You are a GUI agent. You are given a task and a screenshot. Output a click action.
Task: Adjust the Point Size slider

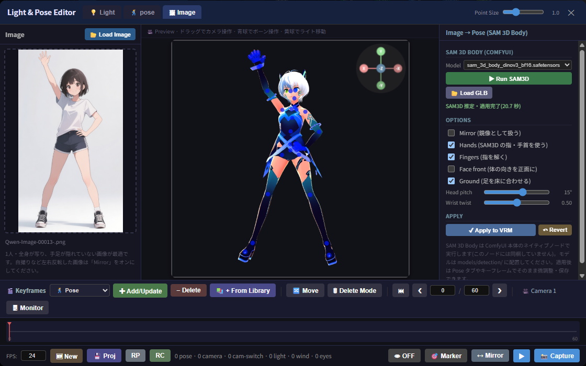point(523,13)
